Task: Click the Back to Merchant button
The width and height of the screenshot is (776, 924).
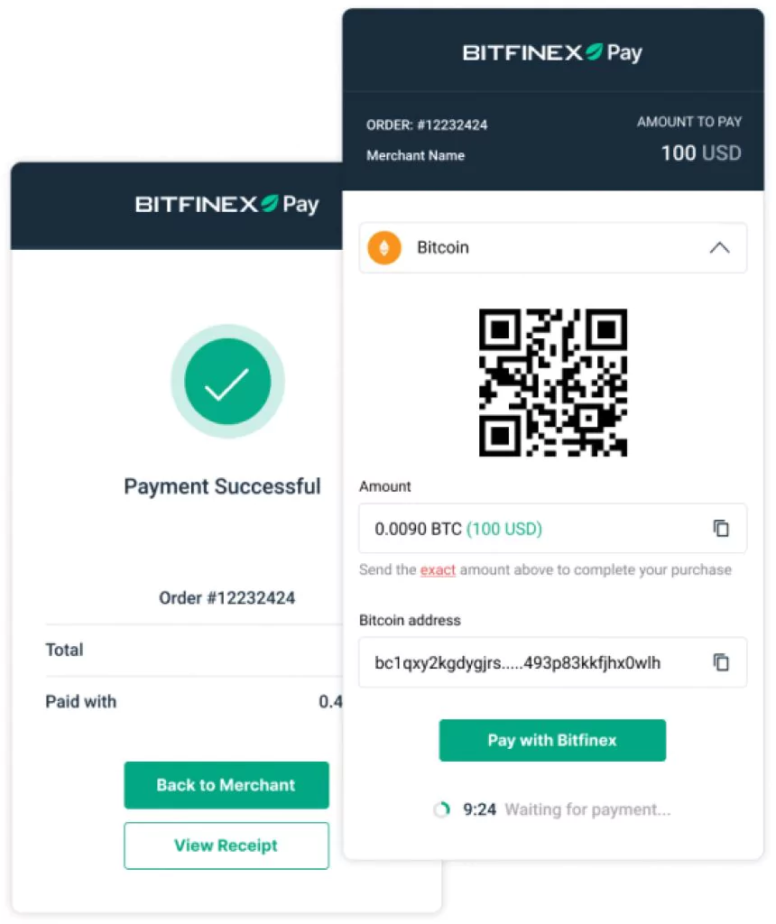Action: 226,785
